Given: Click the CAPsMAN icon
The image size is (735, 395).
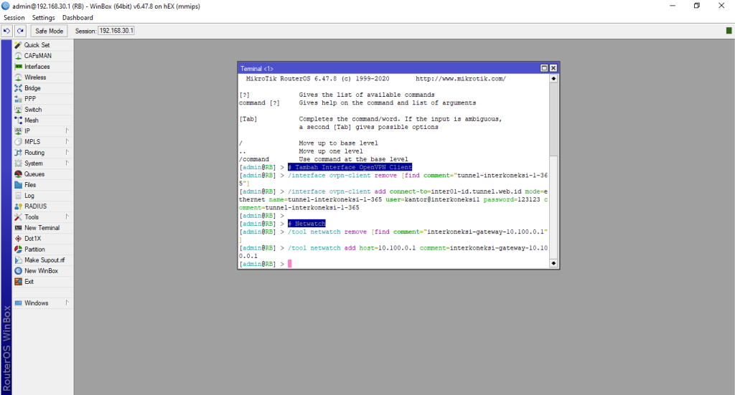Looking at the screenshot, I should 19,56.
